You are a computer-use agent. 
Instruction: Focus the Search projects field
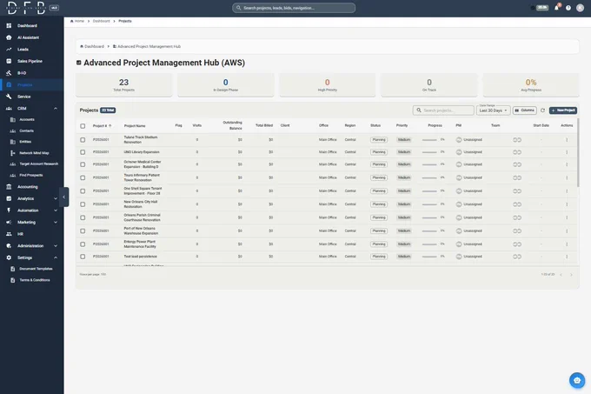pos(443,110)
